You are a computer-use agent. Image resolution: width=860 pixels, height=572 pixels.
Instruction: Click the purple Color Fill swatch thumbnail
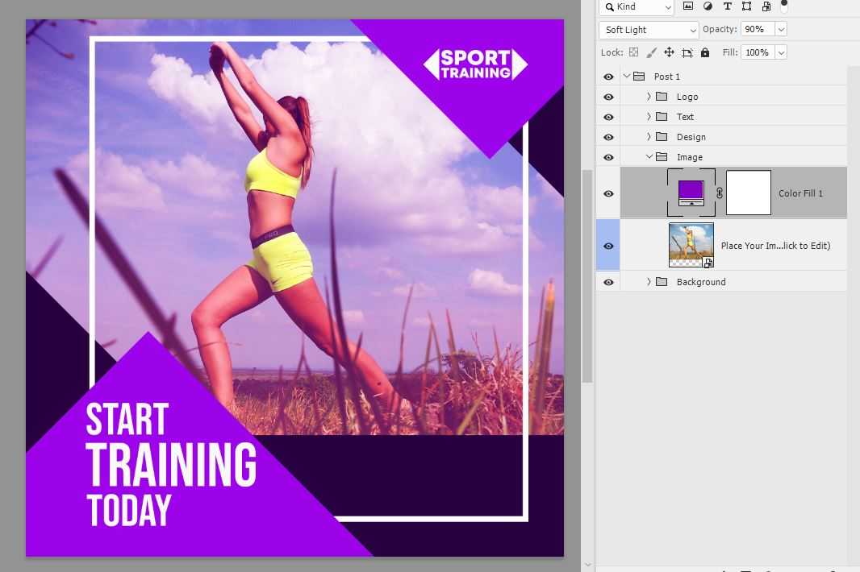(691, 192)
